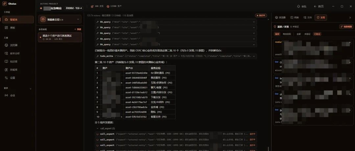Click the 执行中 status badge
The height and width of the screenshot is (151, 355).
(x=261, y=15)
